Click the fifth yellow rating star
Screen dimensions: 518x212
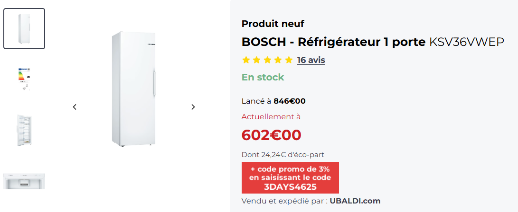tap(288, 60)
